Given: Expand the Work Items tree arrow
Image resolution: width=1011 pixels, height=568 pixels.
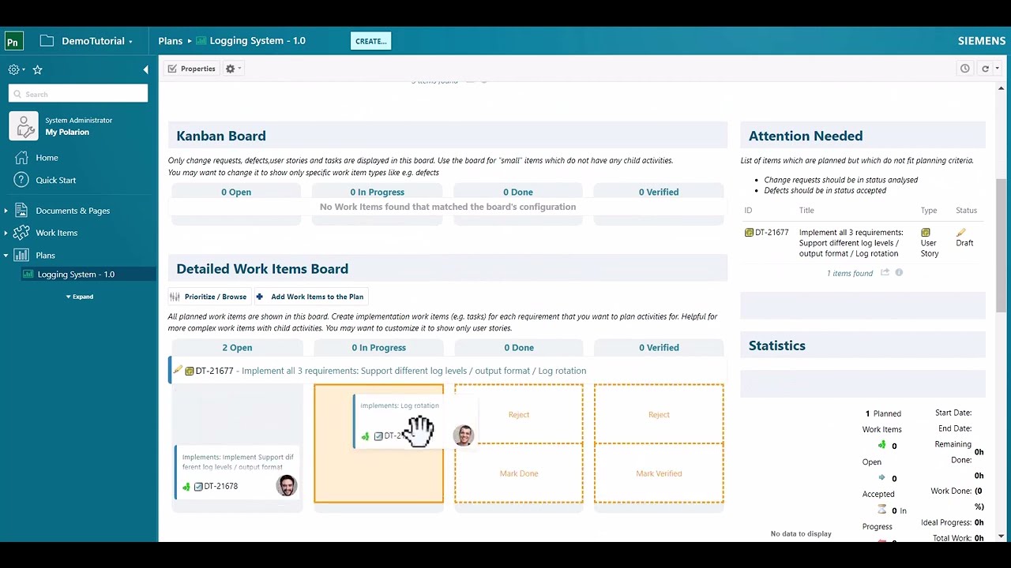Looking at the screenshot, I should (6, 233).
